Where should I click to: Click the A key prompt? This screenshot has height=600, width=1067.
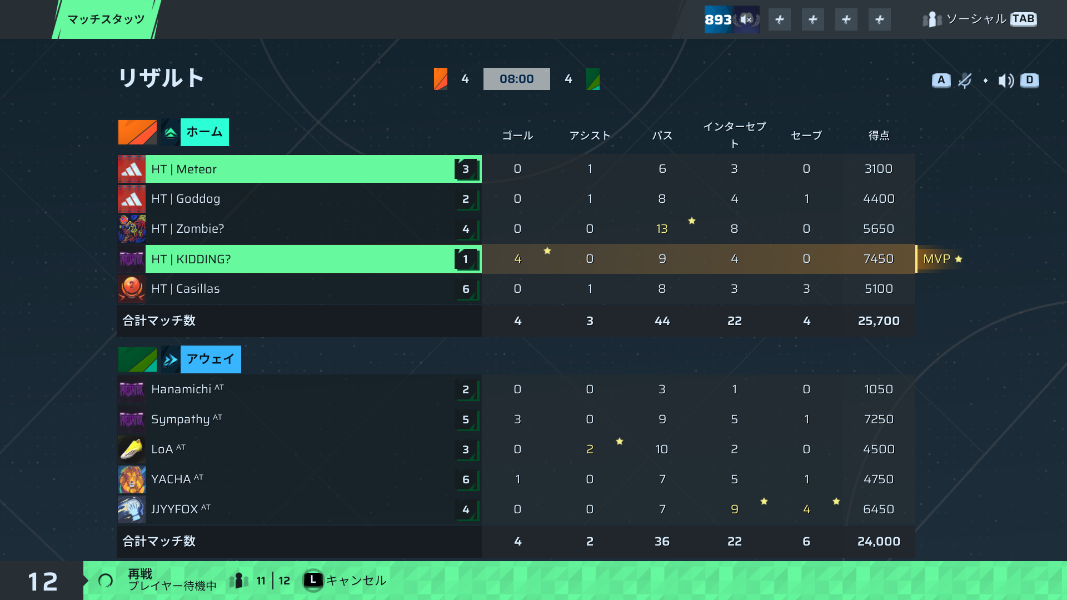point(941,80)
